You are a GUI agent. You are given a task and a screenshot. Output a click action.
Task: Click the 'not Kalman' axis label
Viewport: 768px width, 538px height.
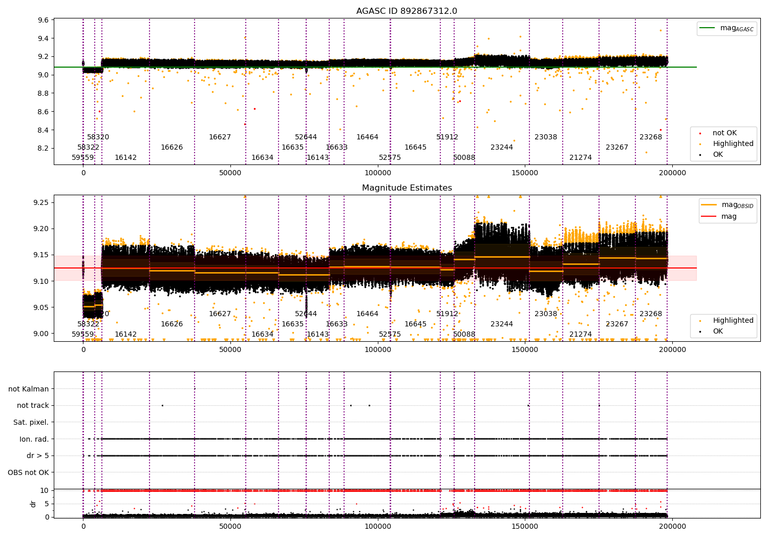click(x=29, y=389)
